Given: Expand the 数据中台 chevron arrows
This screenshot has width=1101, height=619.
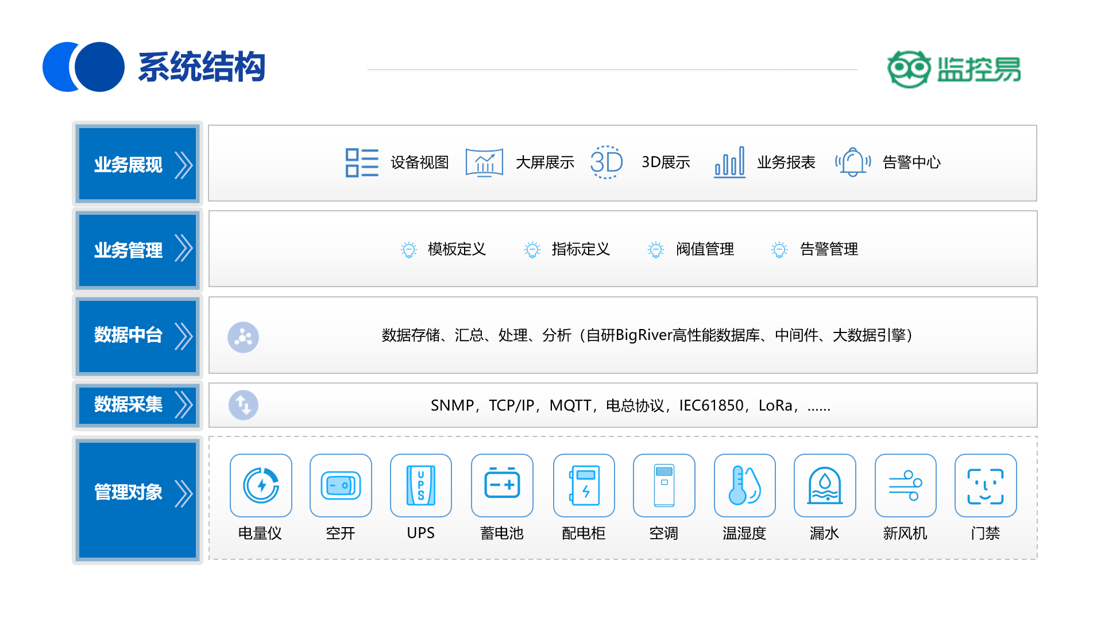Looking at the screenshot, I should point(184,336).
